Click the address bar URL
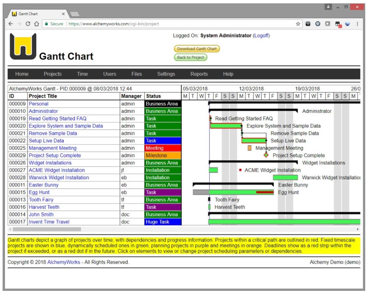Screen dimensions: 369x295 point(114,24)
